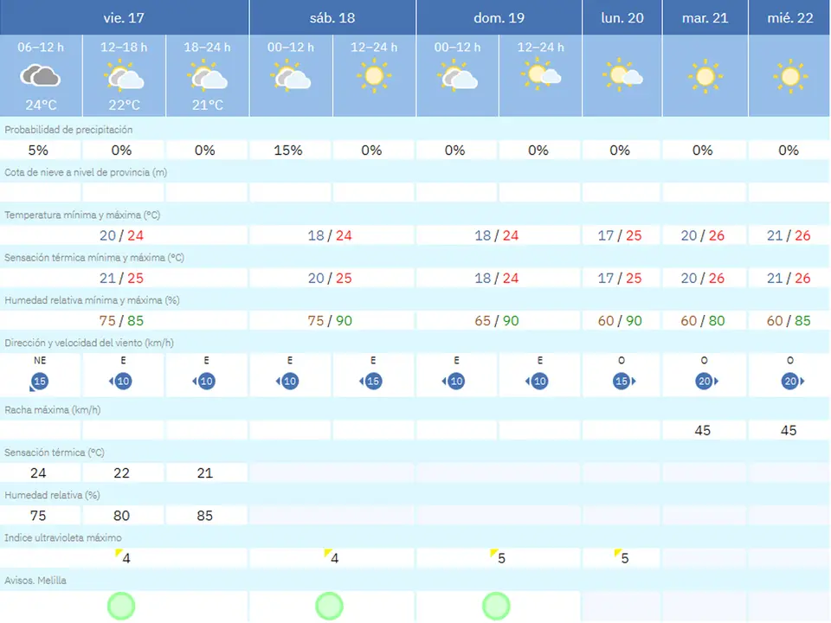Select the vie. 17 day header
831x623 pixels.
[124, 17]
